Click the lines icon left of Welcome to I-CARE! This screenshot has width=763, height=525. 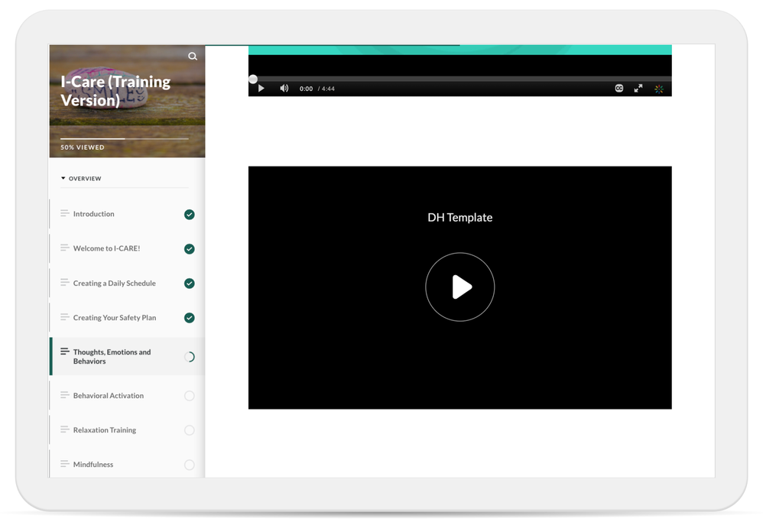coord(64,248)
